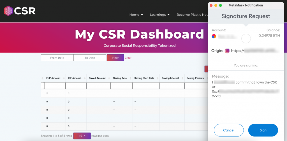287x141 pixels.
Task: Apply the date Filter button
Action: click(x=115, y=58)
